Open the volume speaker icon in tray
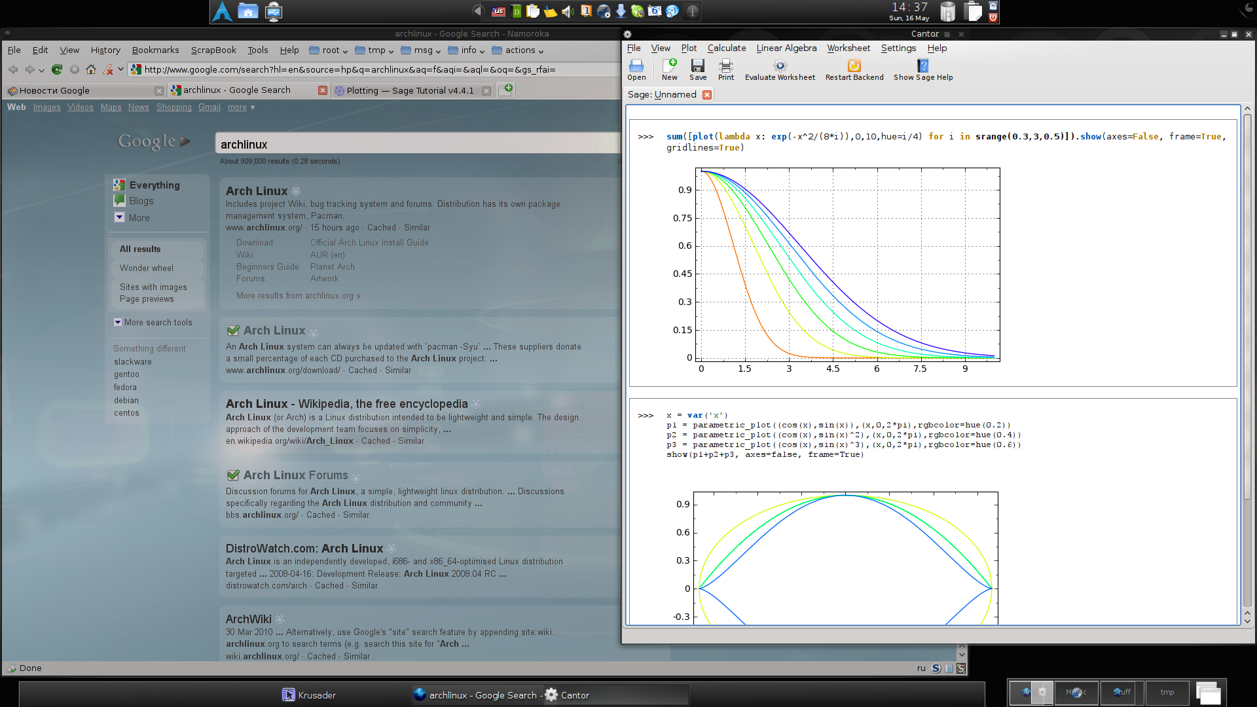 click(x=568, y=11)
